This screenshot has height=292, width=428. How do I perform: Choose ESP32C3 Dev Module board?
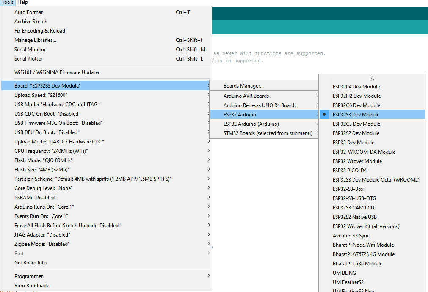coord(356,124)
